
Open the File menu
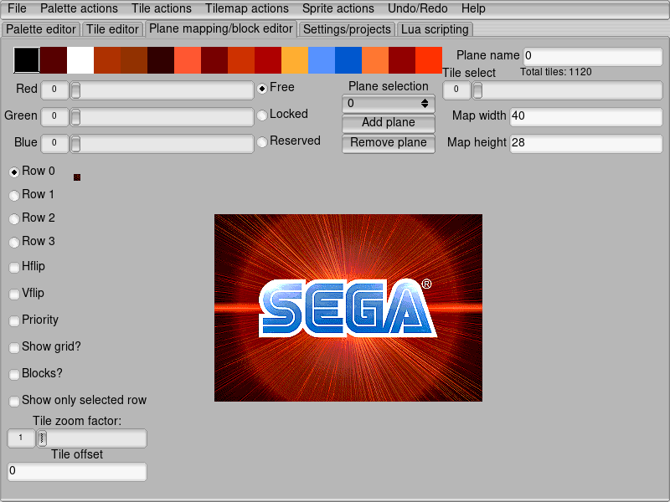click(17, 8)
